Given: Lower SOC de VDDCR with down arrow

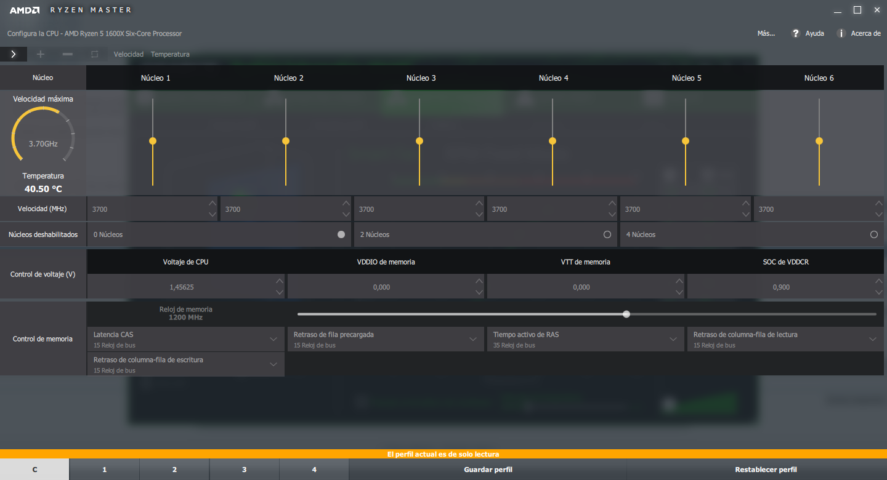Looking at the screenshot, I should pos(879,292).
